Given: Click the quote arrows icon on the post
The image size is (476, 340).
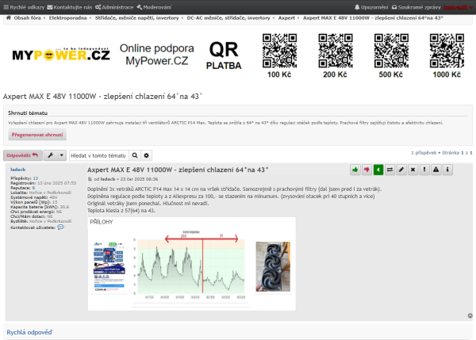Looking at the screenshot, I should tap(390, 170).
